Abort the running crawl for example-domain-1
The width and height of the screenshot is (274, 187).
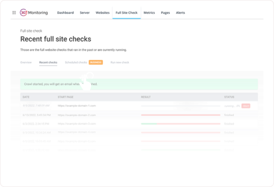246,106
